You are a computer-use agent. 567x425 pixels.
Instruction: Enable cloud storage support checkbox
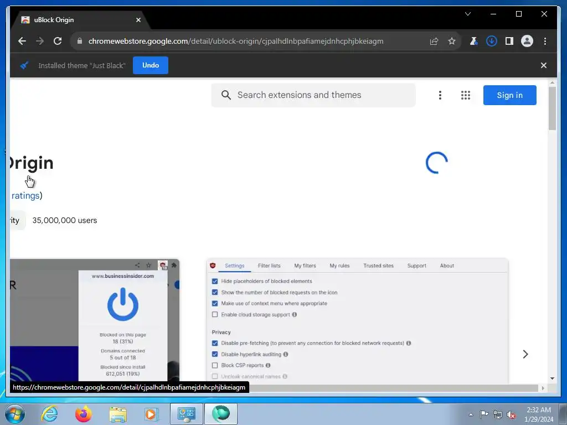point(215,314)
